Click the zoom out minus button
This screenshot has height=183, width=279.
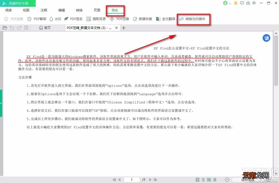[227, 180]
